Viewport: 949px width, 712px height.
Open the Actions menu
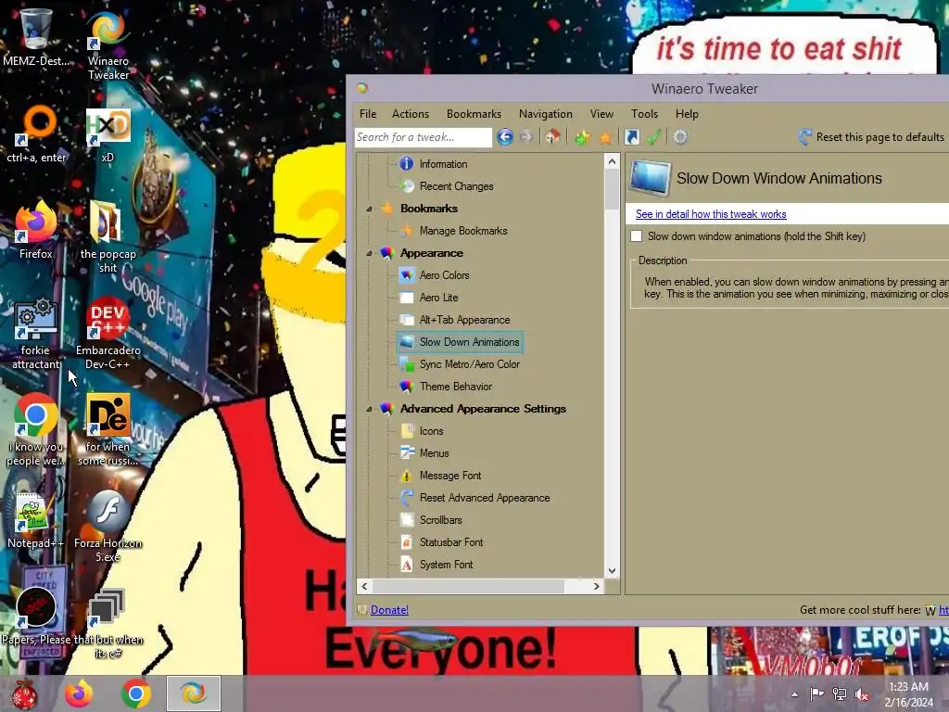(411, 114)
